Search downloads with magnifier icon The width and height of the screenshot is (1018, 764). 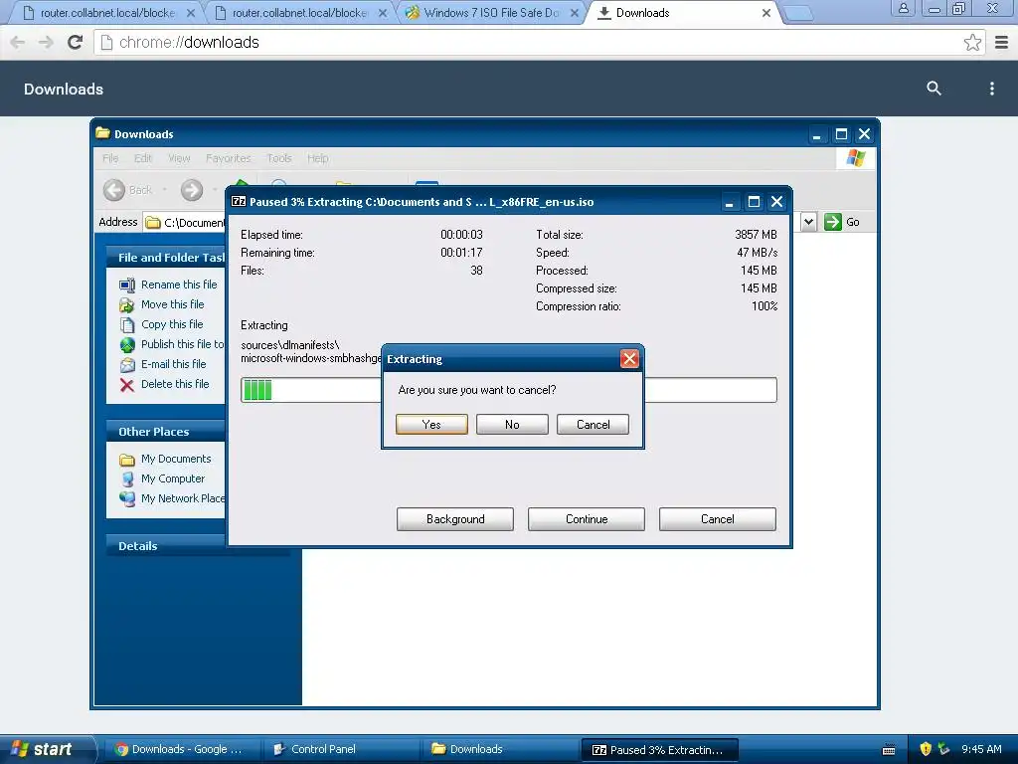pyautogui.click(x=933, y=89)
